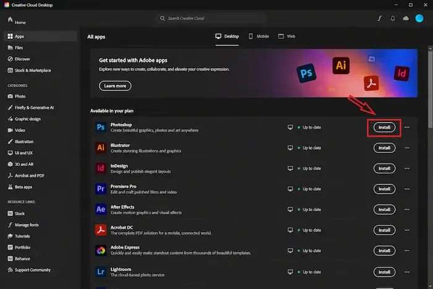Open the account profile avatar
Viewport: 433px width, 289px height.
[x=419, y=18]
